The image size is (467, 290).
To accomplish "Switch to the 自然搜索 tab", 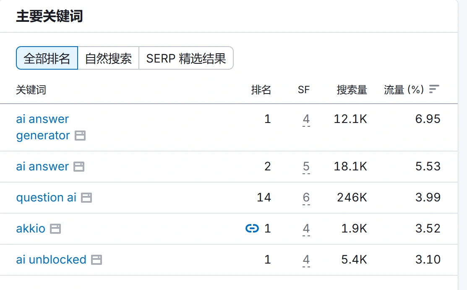I will (x=108, y=58).
